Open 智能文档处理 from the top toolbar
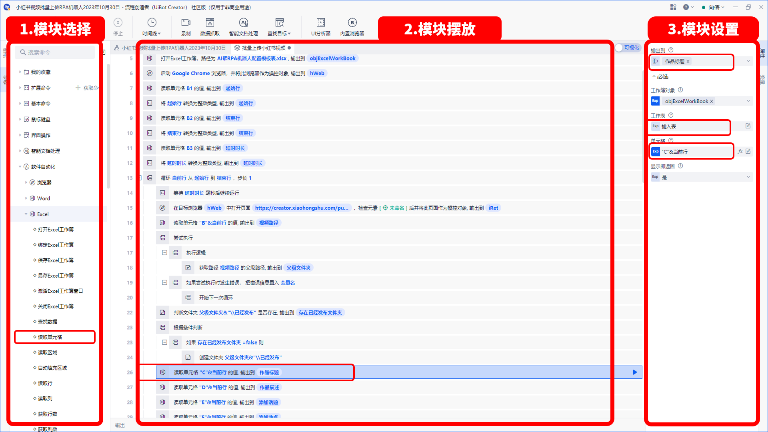 tap(244, 26)
